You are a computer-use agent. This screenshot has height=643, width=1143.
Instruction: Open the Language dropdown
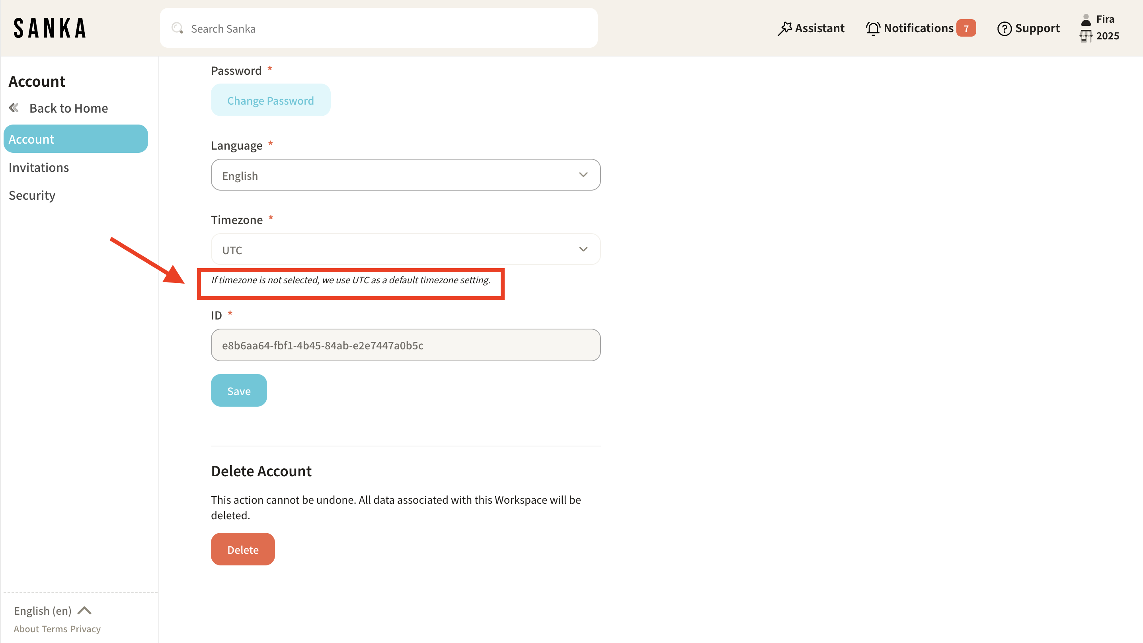tap(405, 175)
